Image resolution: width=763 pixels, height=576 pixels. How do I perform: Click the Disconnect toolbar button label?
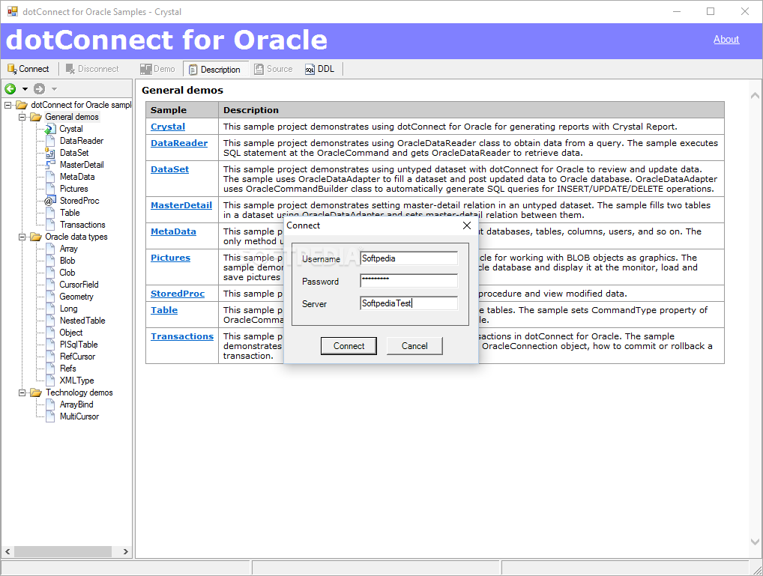(98, 69)
